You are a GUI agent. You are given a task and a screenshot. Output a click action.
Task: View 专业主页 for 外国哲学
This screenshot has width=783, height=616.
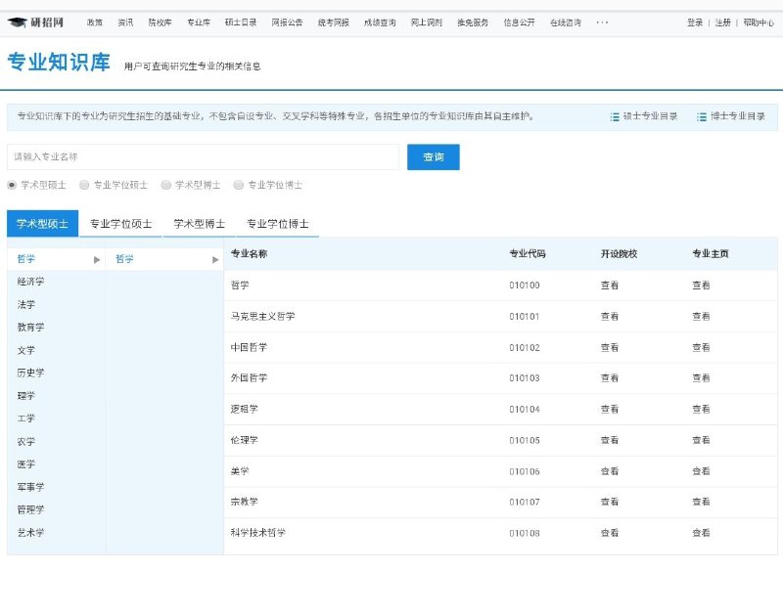point(701,378)
